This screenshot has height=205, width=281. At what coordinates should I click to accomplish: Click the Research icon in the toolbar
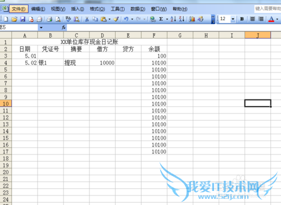pos(76,19)
